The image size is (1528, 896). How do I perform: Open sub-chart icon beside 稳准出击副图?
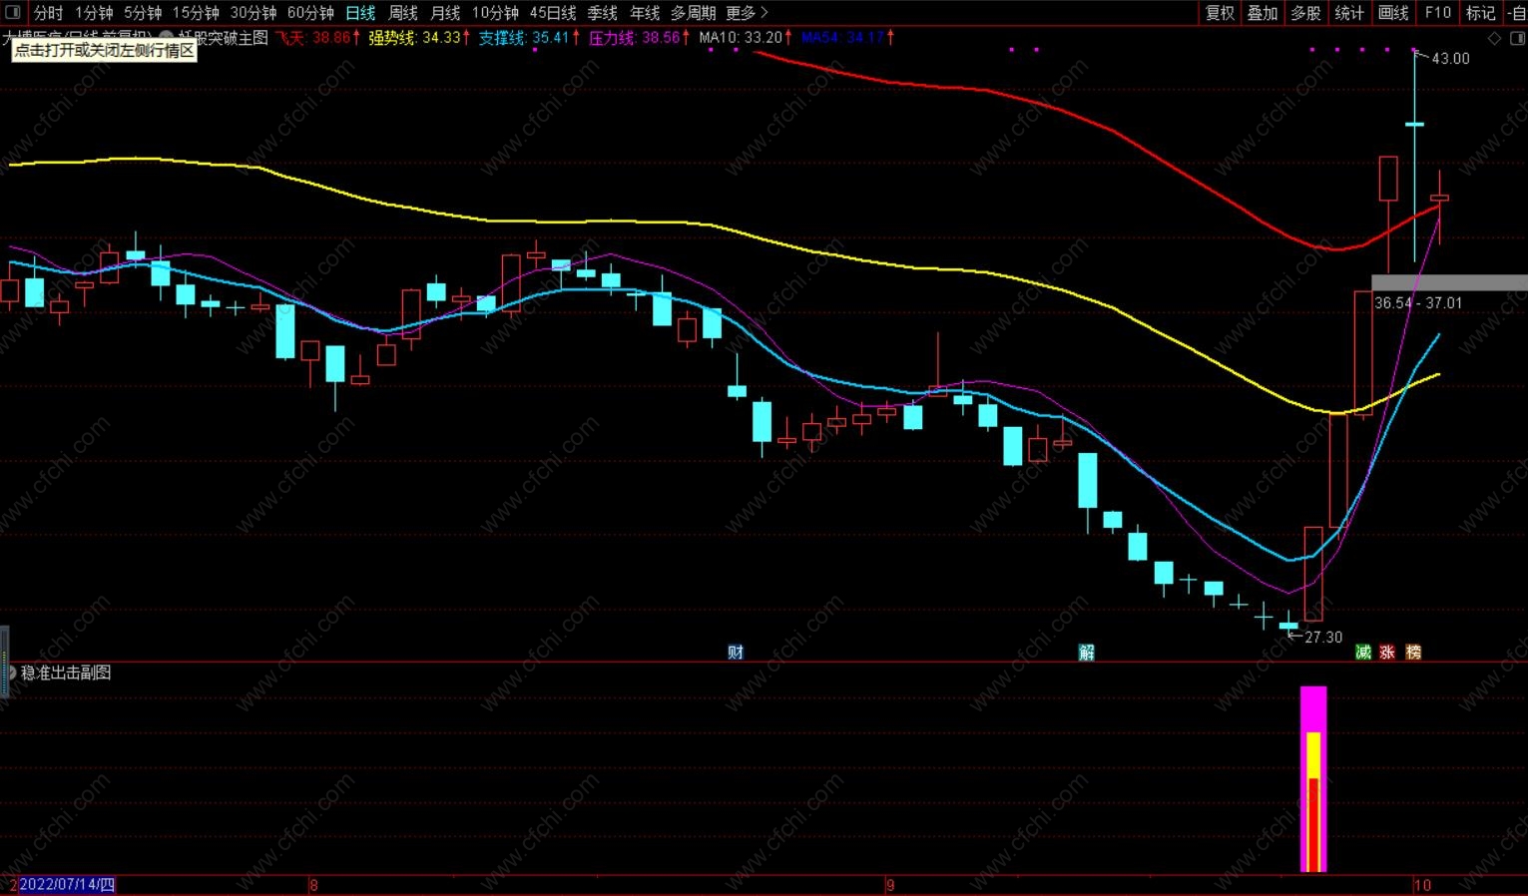[11, 672]
